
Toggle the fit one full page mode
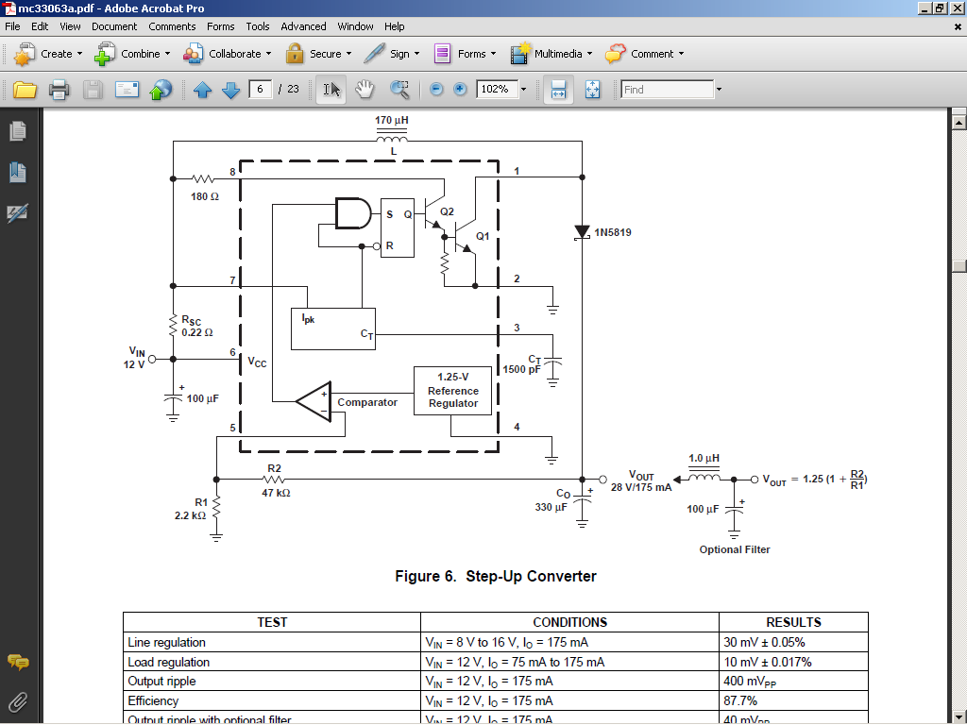click(592, 90)
